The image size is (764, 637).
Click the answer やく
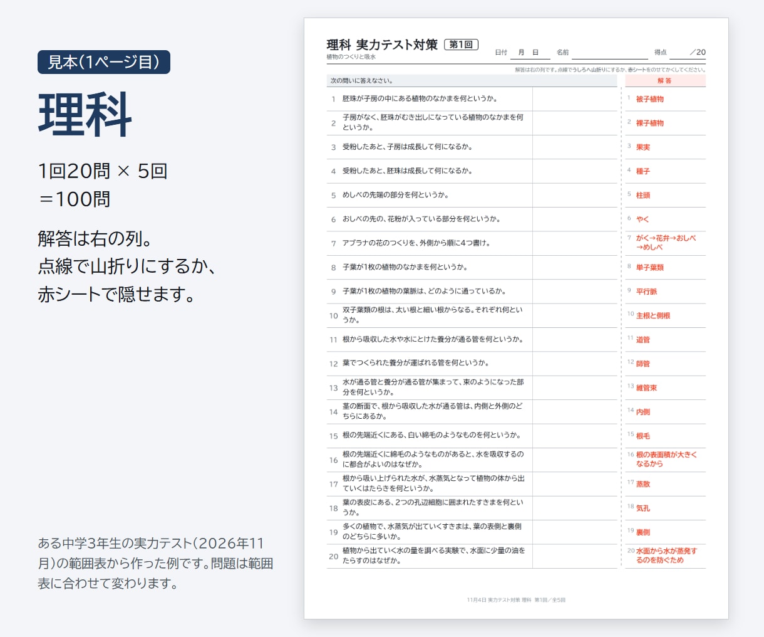click(x=643, y=219)
